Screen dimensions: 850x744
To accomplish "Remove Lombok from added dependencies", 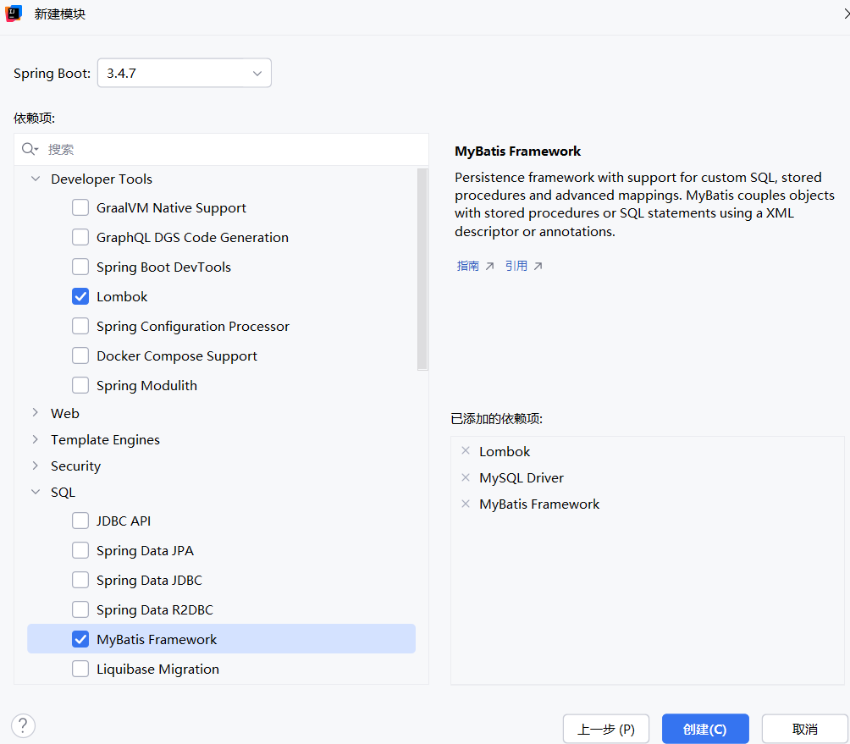I will 465,451.
